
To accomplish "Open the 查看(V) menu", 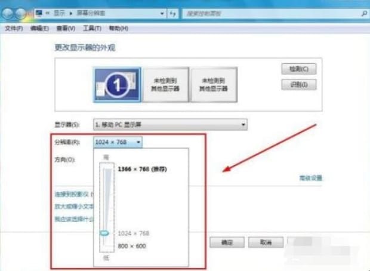I will click(x=66, y=28).
